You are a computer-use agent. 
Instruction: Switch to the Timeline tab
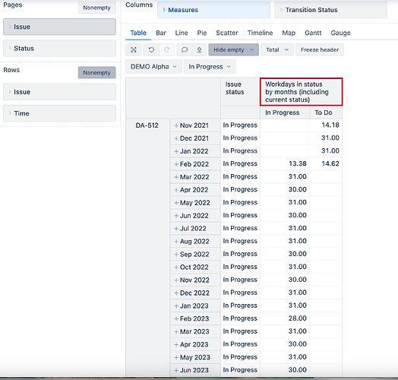point(260,33)
